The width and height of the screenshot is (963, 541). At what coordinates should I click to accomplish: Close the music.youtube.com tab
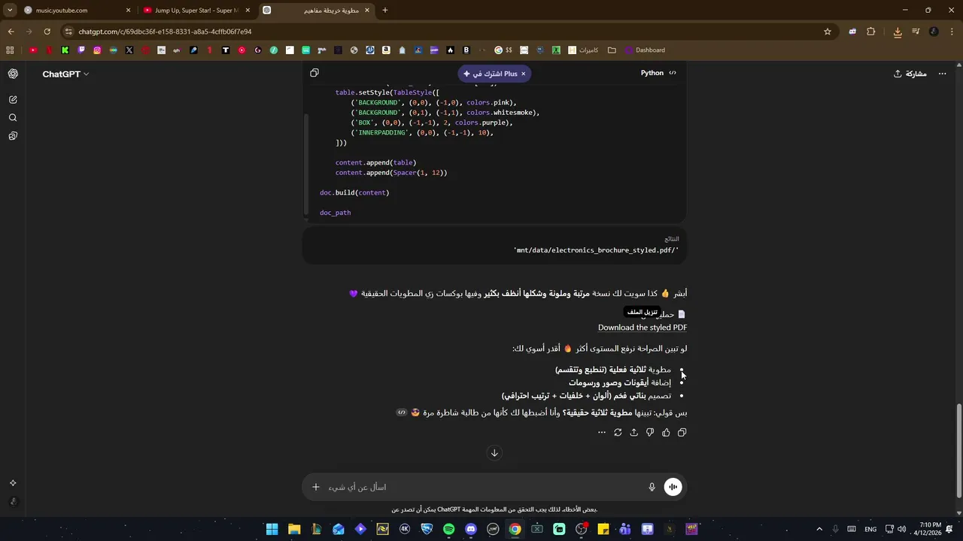[128, 11]
